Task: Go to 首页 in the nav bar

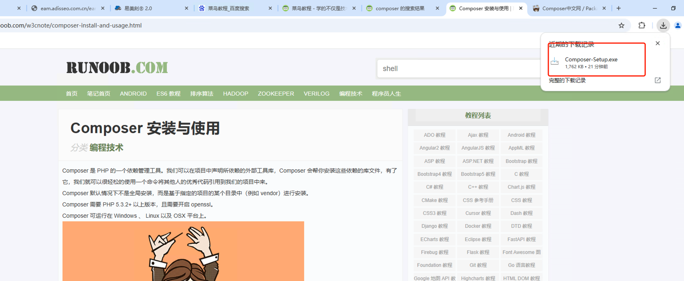Action: pos(72,94)
